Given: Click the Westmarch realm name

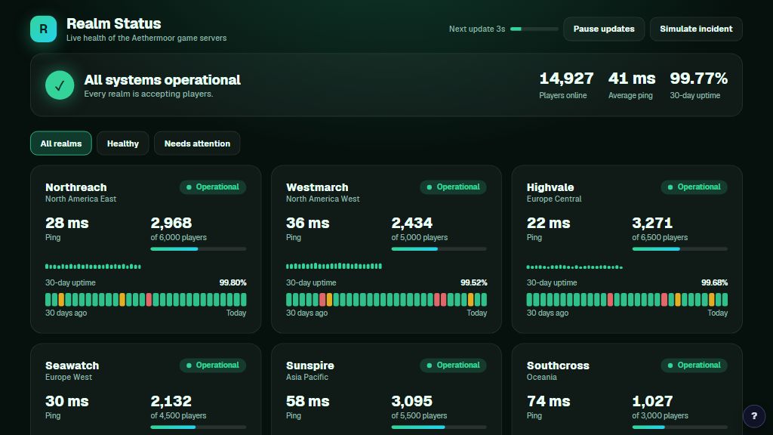Looking at the screenshot, I should (x=317, y=187).
